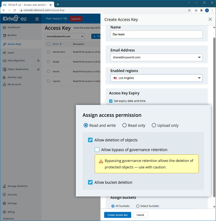The image size is (216, 221).
Task: Click the Billing dollar icon
Action: [4, 212]
